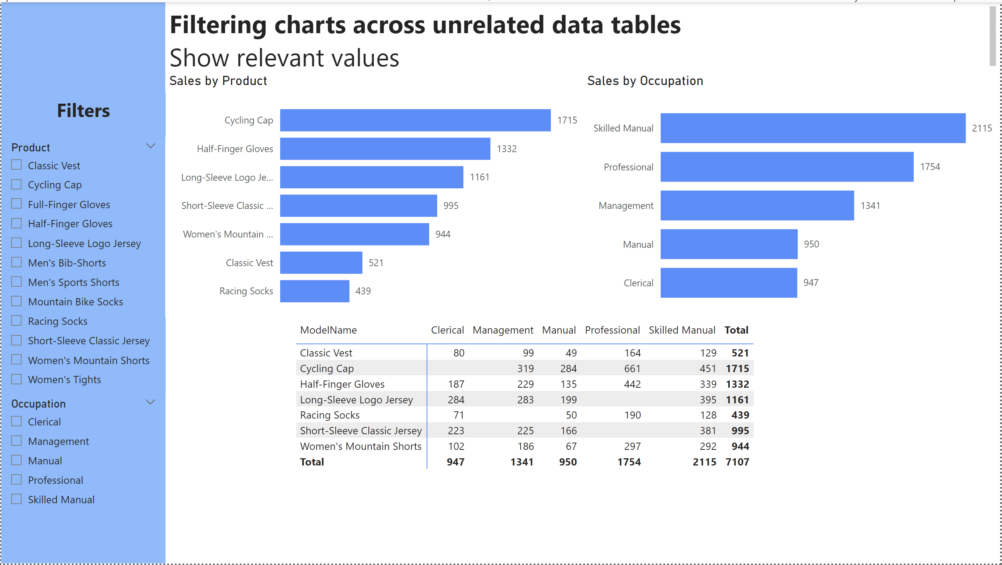Sort table by the ModelName column header
This screenshot has width=1002, height=565.
[x=328, y=330]
